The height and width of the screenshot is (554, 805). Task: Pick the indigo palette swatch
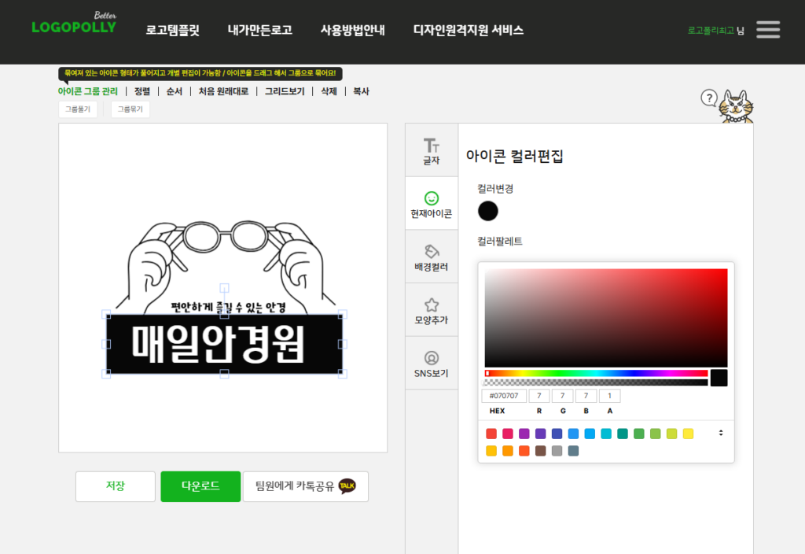557,434
